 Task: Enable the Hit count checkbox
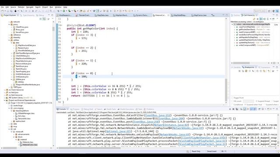pyautogui.click(x=232, y=101)
